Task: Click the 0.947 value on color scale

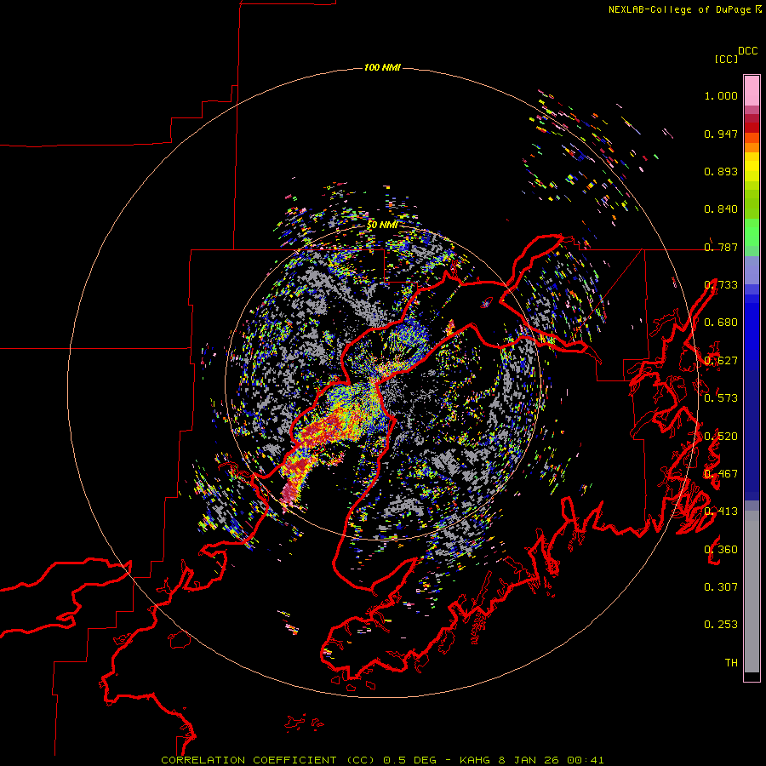Action: [x=721, y=134]
